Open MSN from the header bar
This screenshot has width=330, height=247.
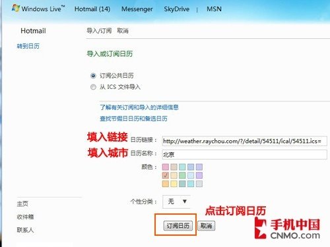point(214,9)
